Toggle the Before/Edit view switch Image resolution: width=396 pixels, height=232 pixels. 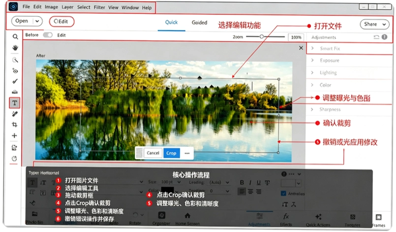tap(48, 35)
